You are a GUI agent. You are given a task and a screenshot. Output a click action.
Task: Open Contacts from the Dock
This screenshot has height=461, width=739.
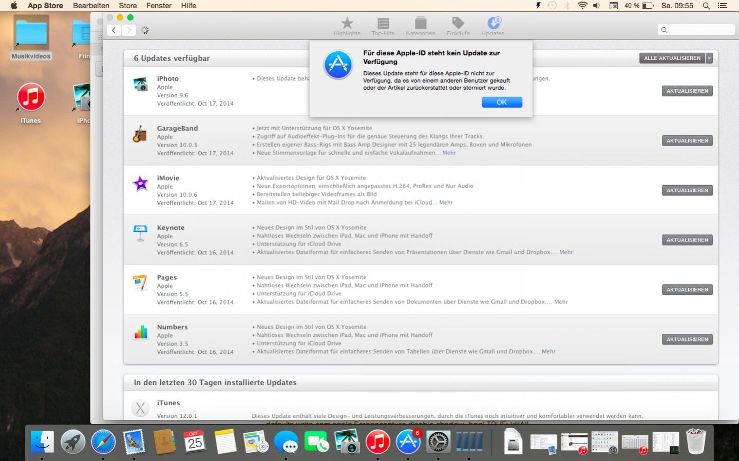point(164,441)
